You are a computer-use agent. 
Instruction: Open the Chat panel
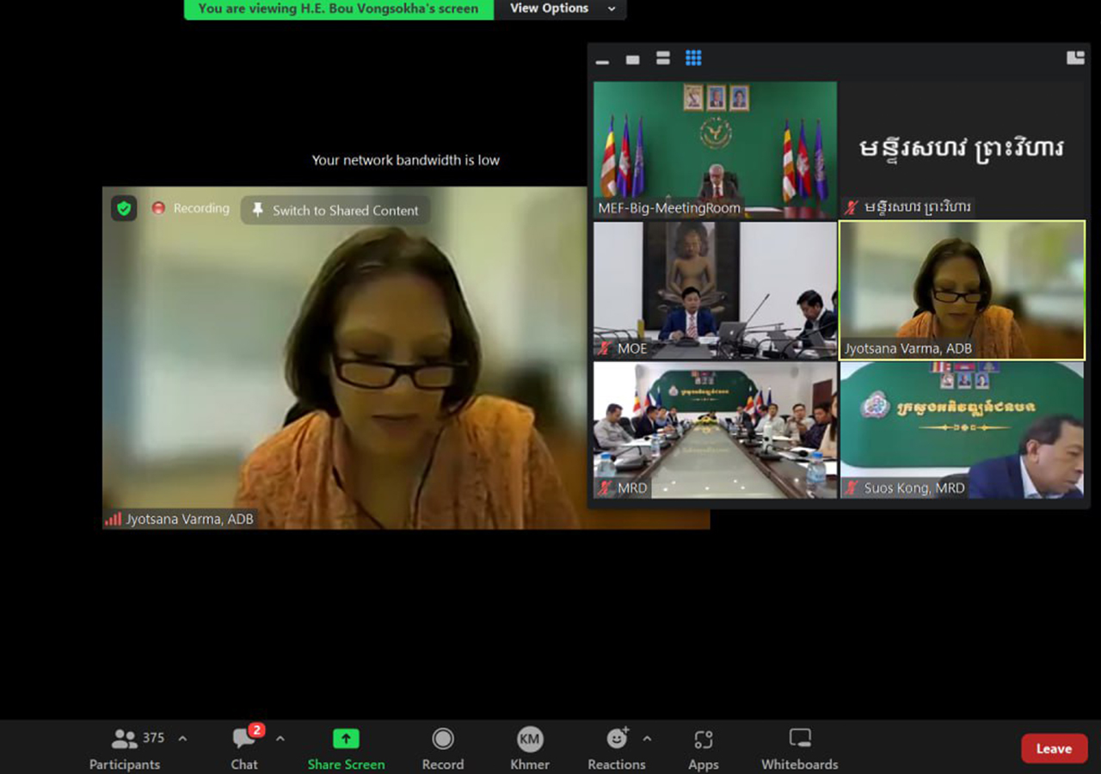tap(244, 748)
